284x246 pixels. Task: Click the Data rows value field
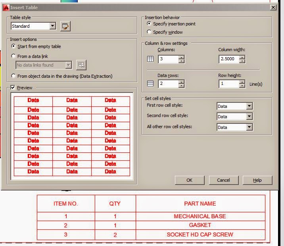pyautogui.click(x=168, y=84)
